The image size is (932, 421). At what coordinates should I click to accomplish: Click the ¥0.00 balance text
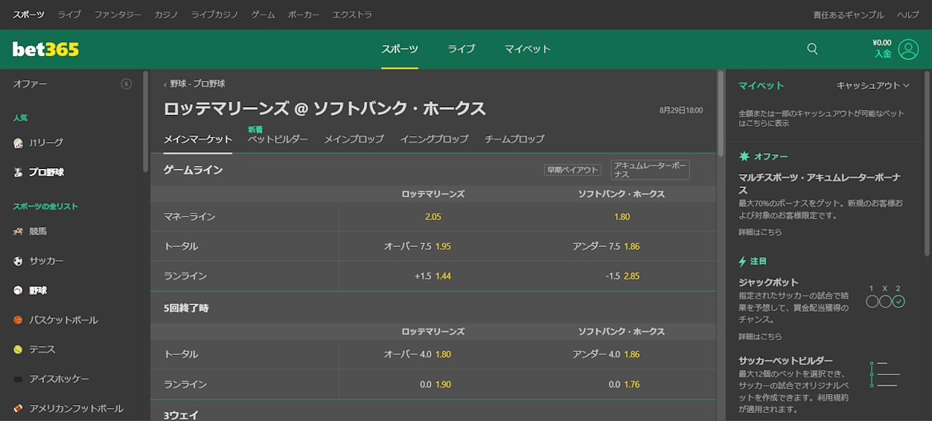click(x=882, y=43)
